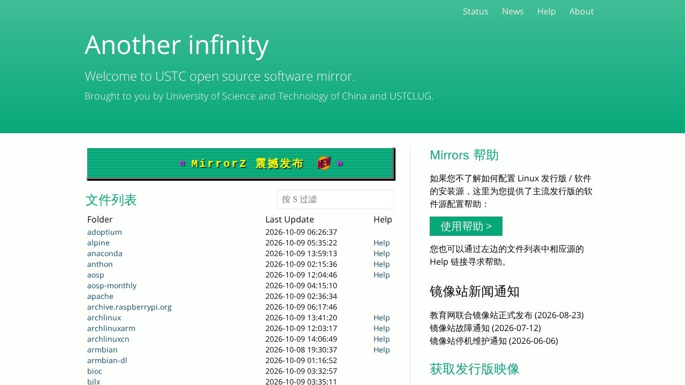The width and height of the screenshot is (685, 385).
Task: Click the MirrorZ 震撼发布 banner
Action: [241, 164]
